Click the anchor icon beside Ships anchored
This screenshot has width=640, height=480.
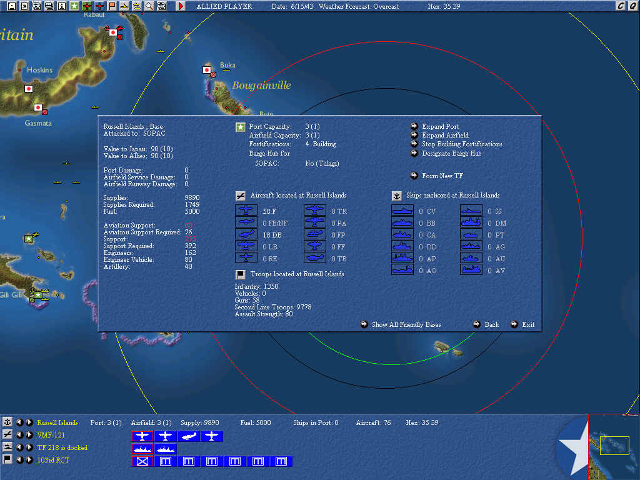tap(396, 196)
